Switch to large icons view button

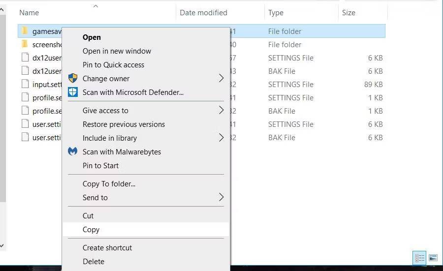[x=433, y=258]
